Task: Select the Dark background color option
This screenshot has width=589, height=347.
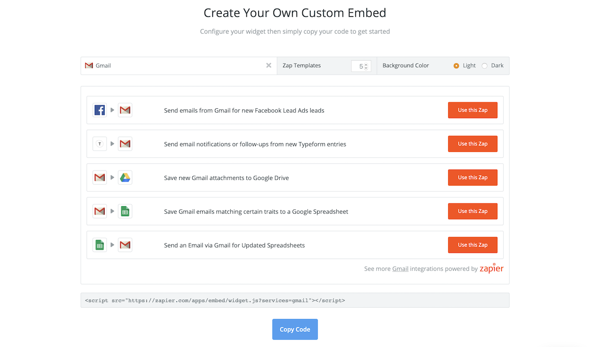Action: pos(484,66)
